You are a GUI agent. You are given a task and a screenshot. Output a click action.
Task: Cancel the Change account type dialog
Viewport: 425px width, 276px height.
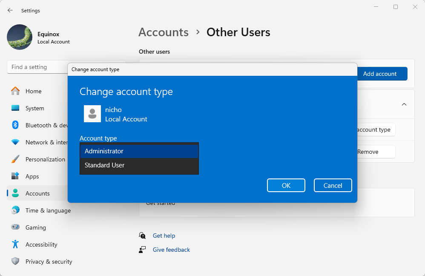point(333,185)
